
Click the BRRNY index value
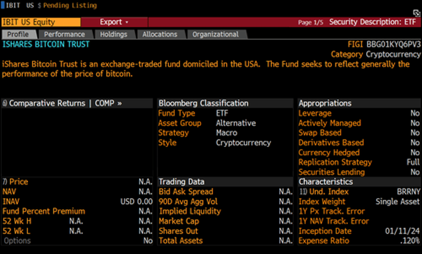409,192
